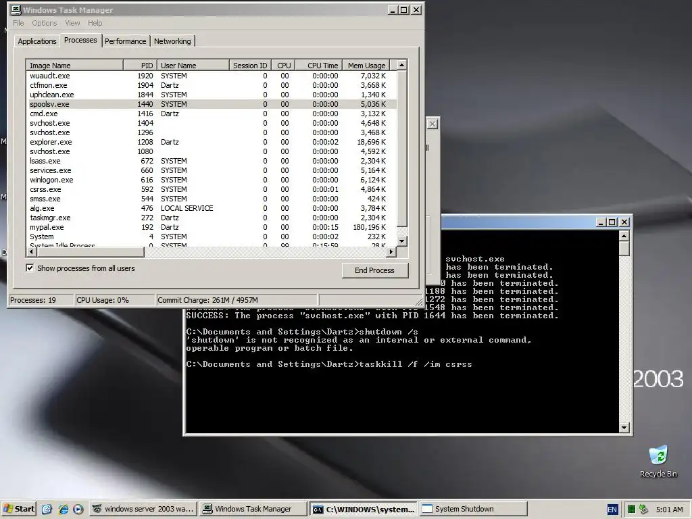The image size is (692, 519).
Task: Maximize the command prompt window
Action: (612, 222)
